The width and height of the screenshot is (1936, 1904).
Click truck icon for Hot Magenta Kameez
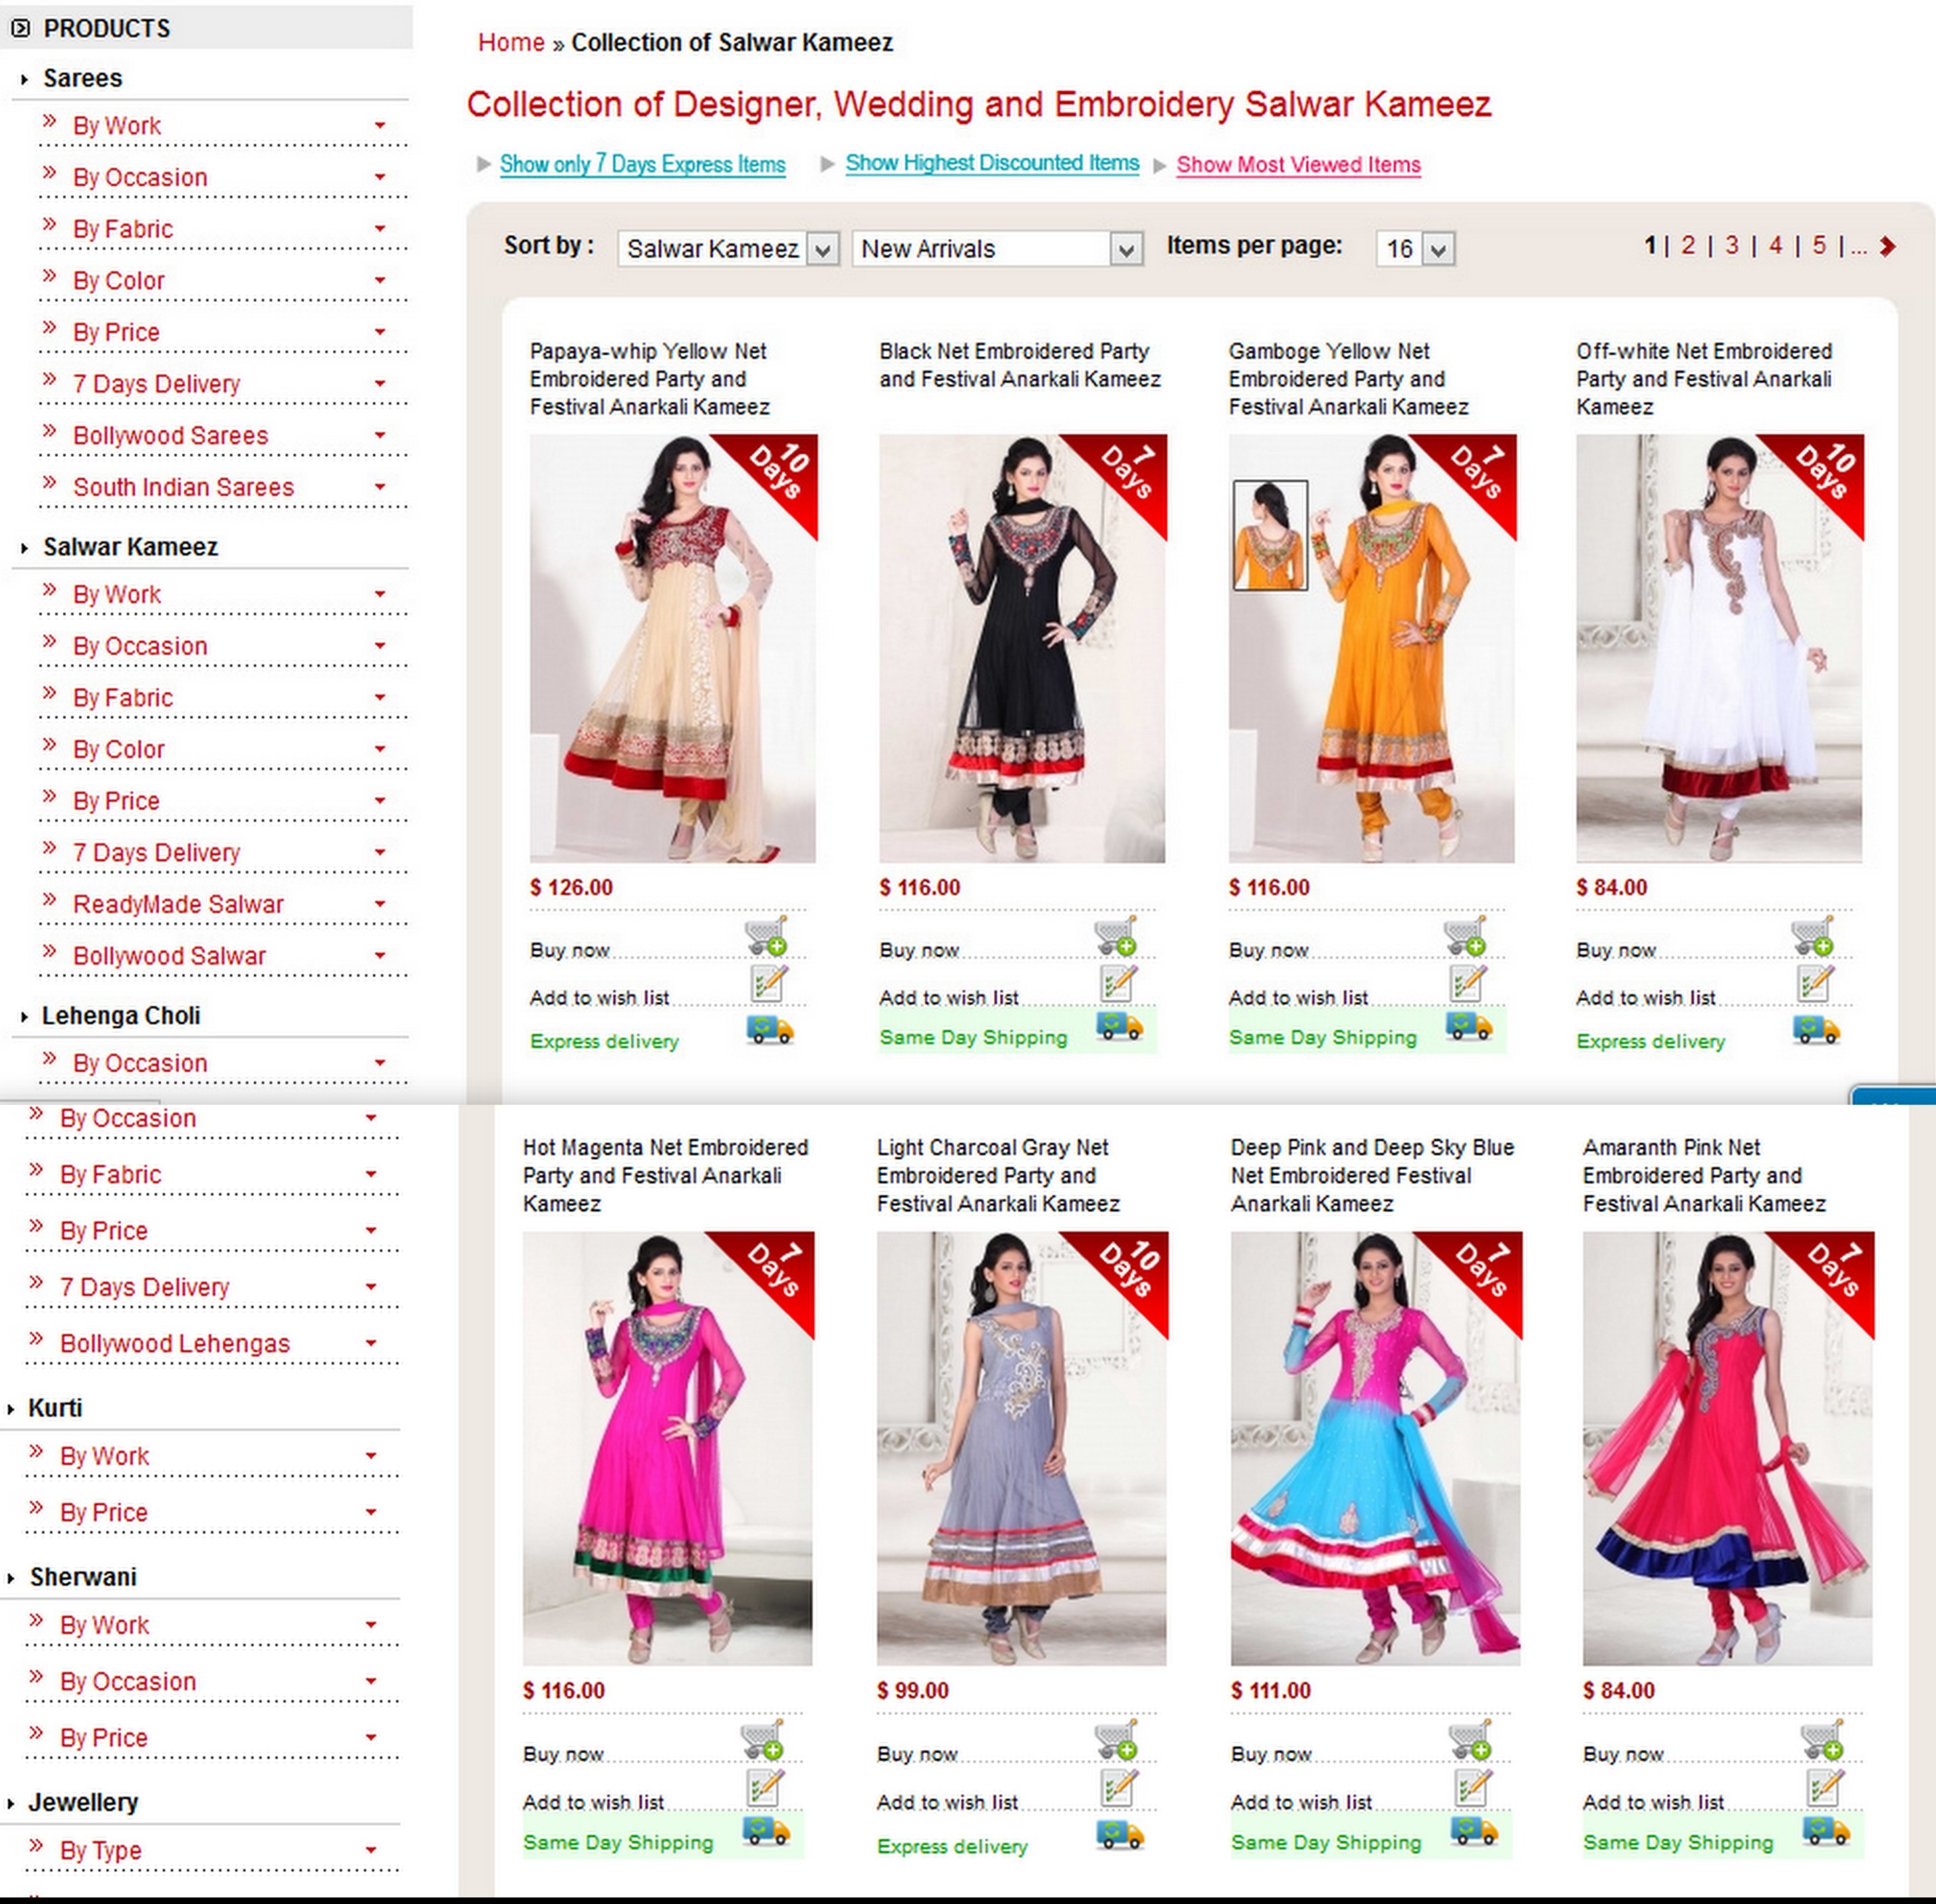pos(767,1831)
